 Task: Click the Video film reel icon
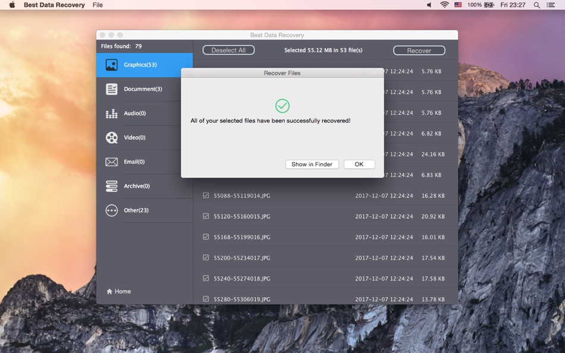click(x=111, y=138)
